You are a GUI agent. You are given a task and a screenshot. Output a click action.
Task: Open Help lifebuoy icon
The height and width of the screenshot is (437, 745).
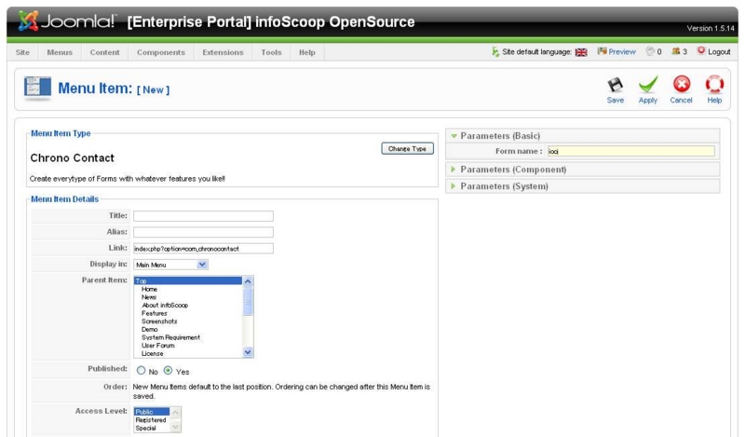coord(714,84)
